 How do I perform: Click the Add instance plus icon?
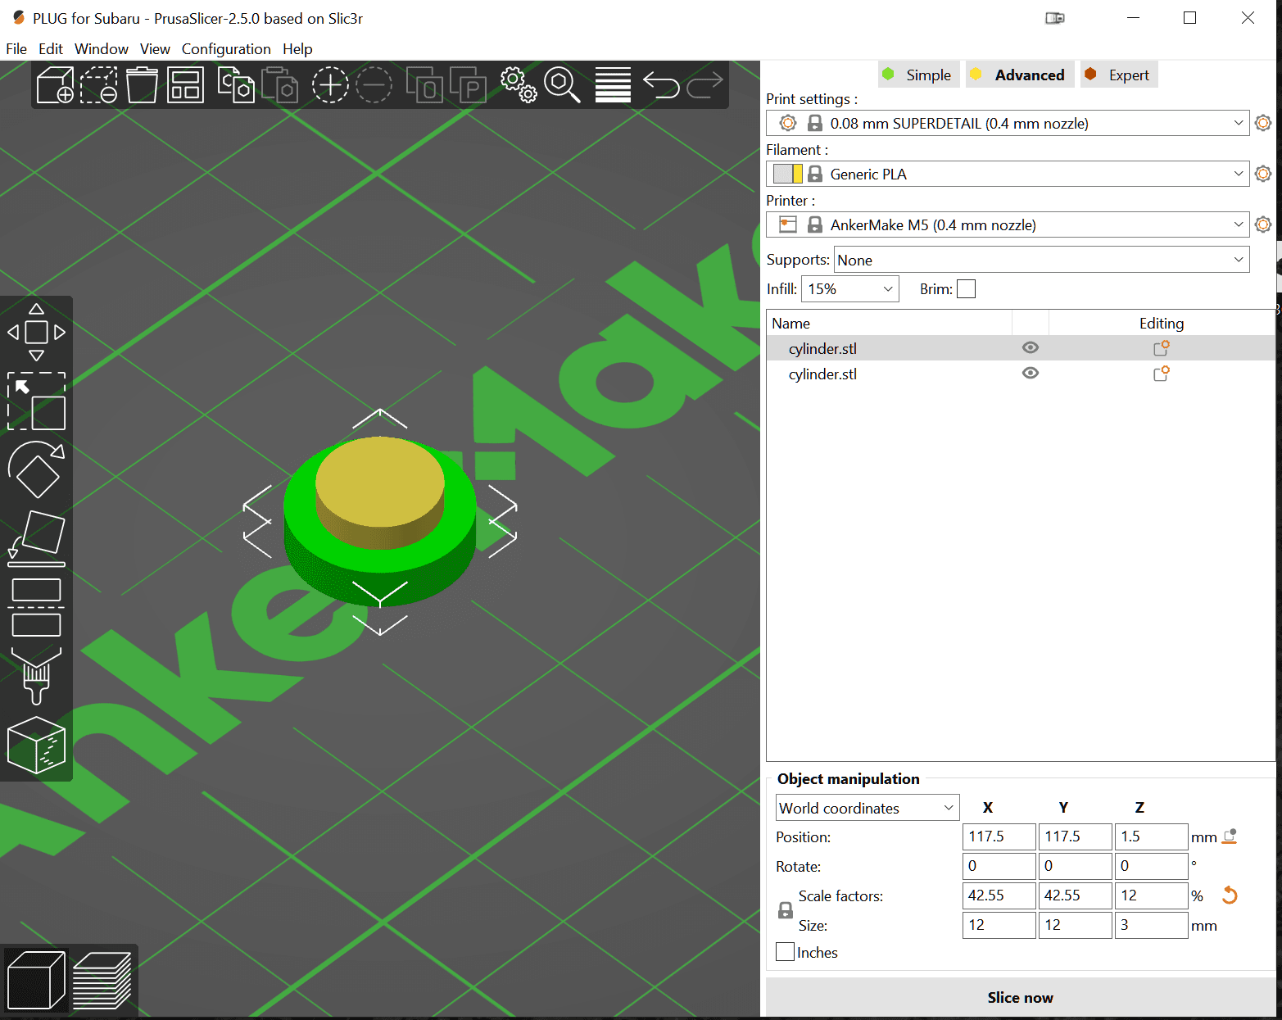click(330, 84)
